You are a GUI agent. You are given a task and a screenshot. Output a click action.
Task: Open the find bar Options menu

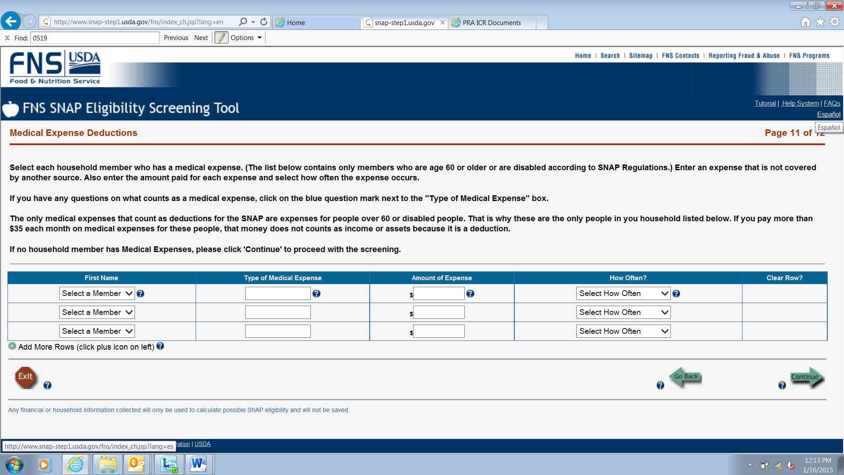(246, 38)
